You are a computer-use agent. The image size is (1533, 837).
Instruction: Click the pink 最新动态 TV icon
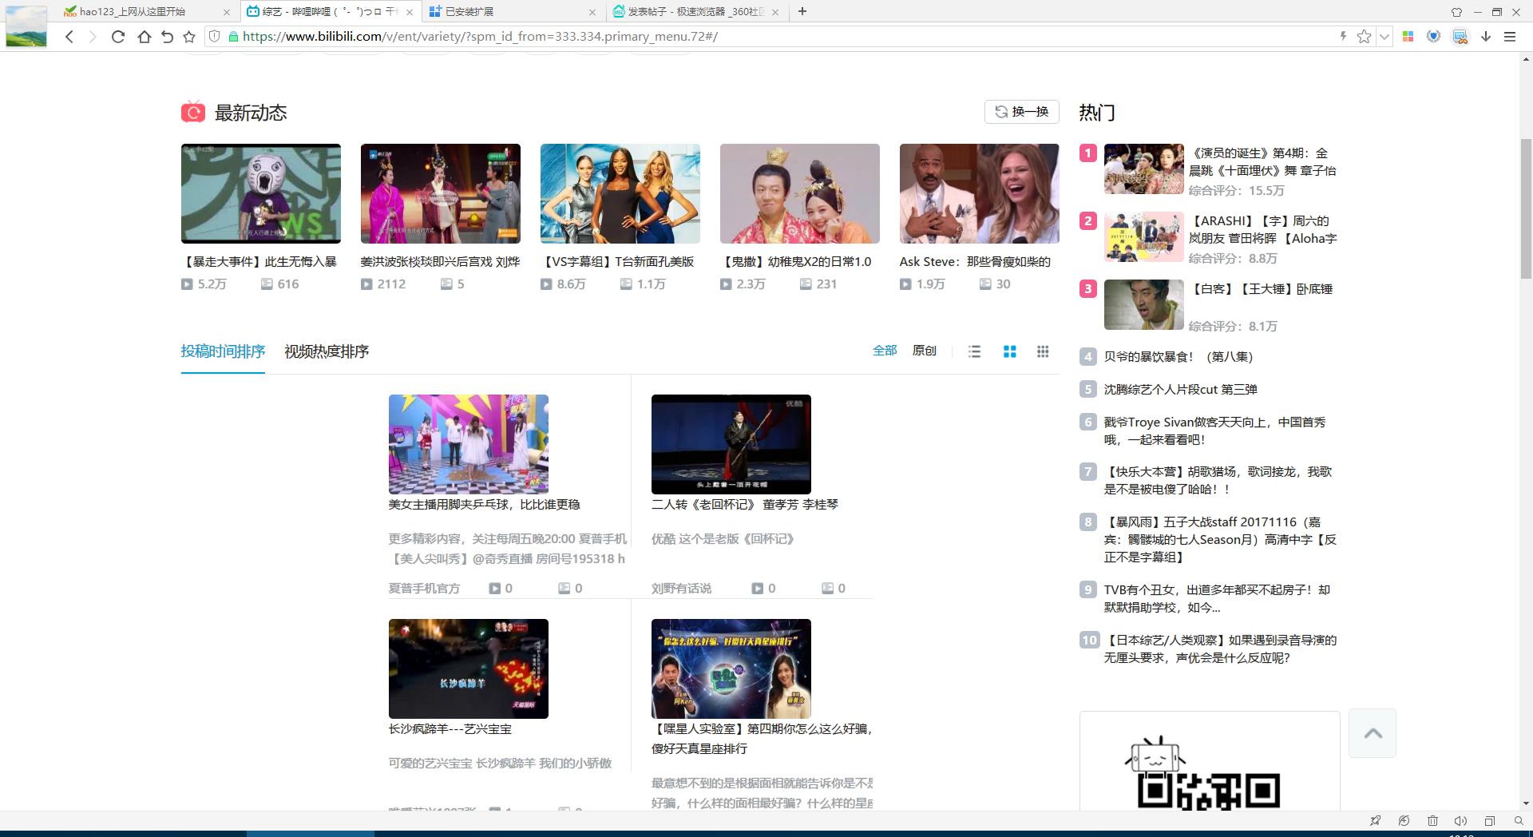point(192,112)
